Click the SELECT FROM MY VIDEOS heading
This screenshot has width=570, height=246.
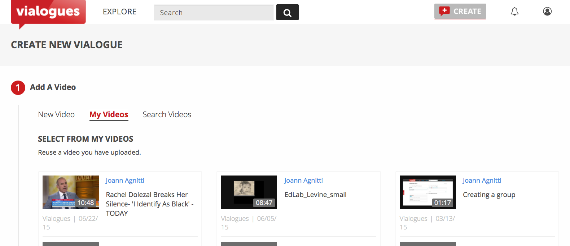[85, 139]
